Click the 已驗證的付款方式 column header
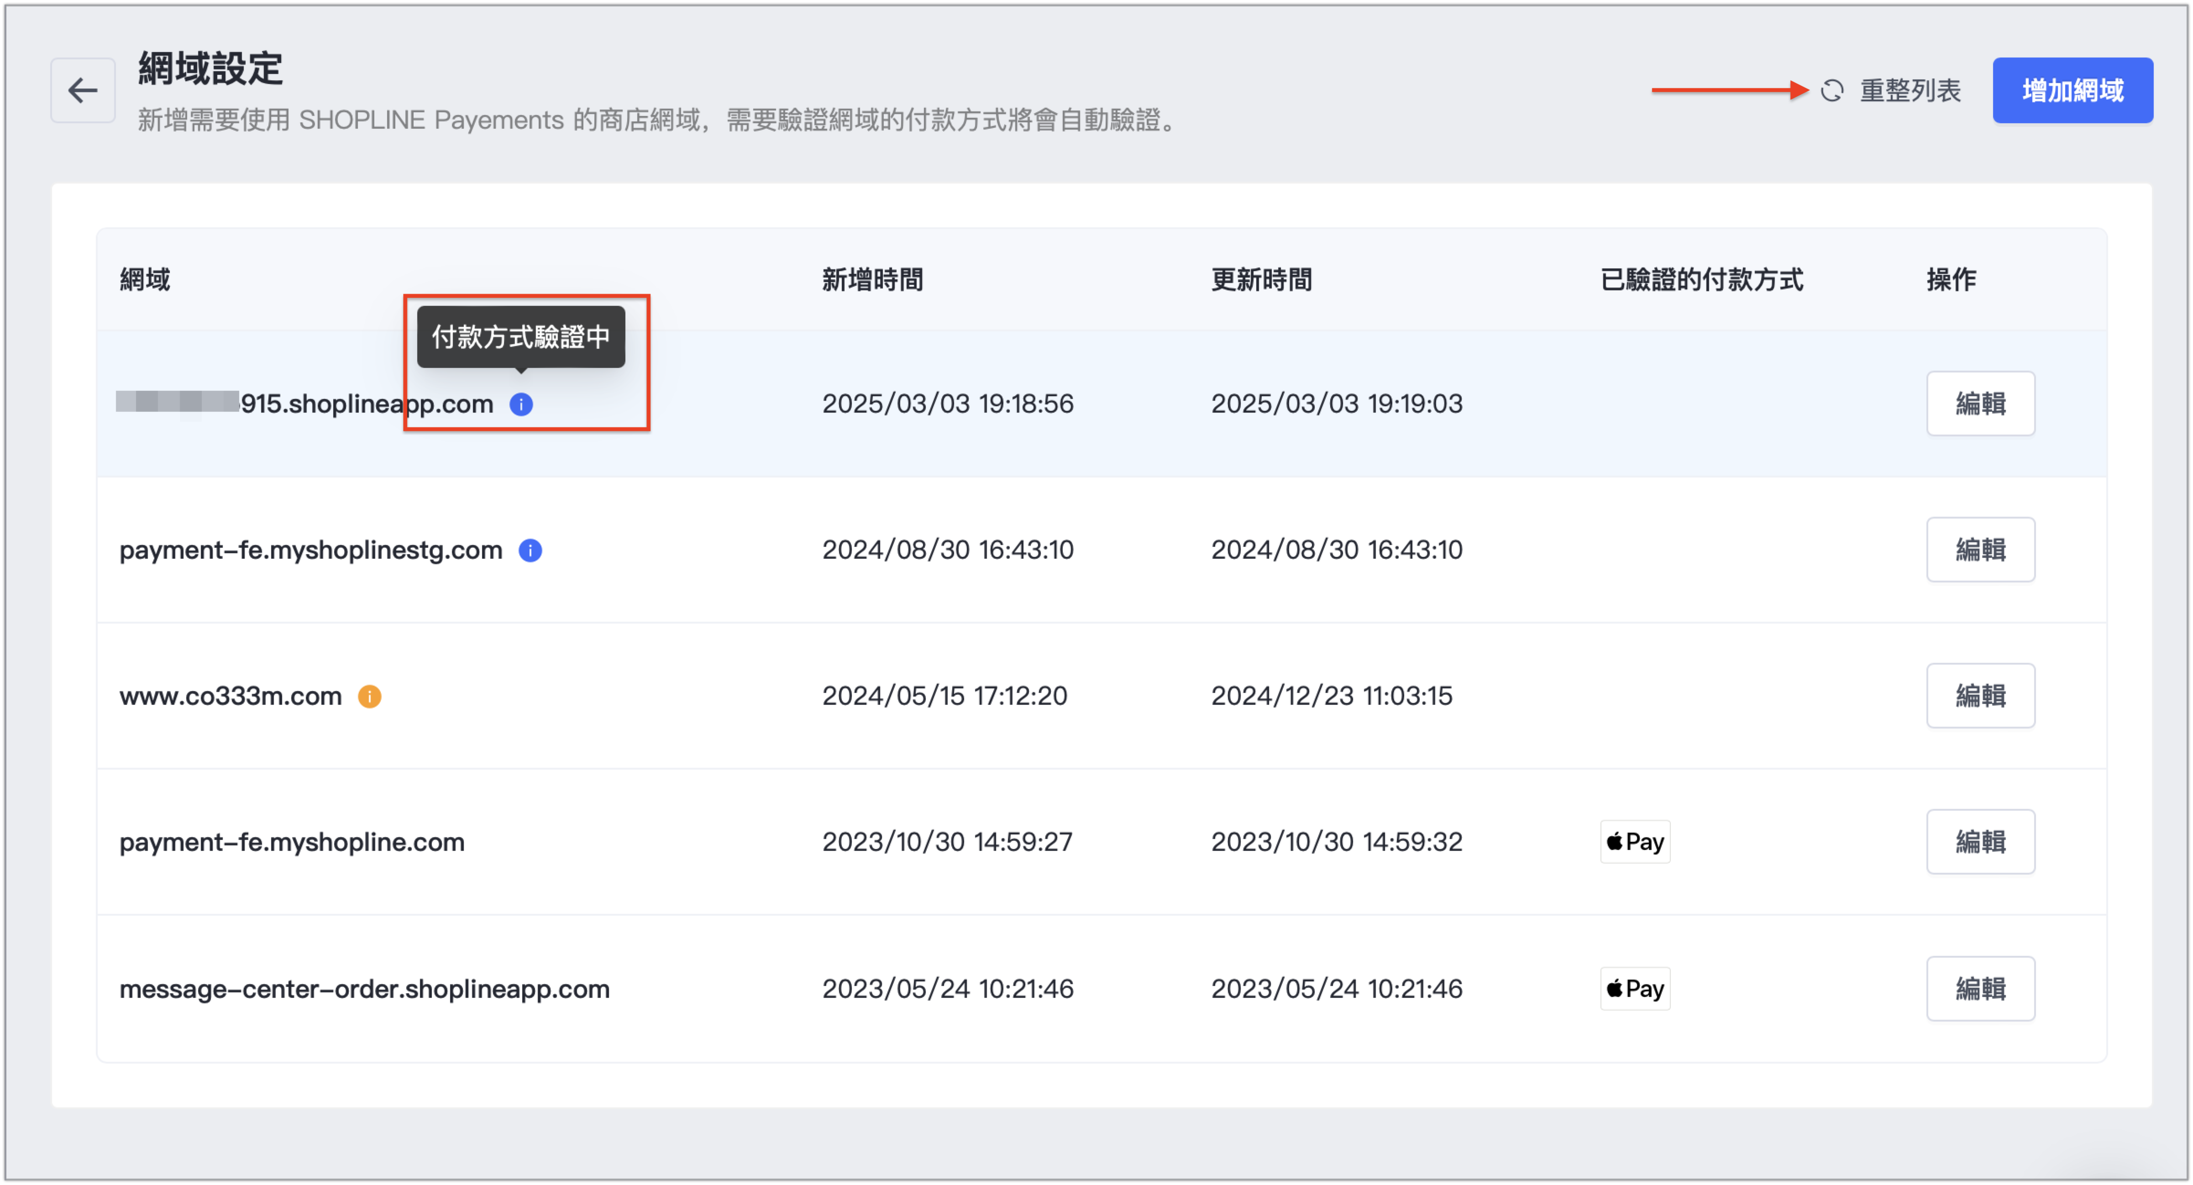Image resolution: width=2193 pixels, height=1185 pixels. pos(1702,279)
